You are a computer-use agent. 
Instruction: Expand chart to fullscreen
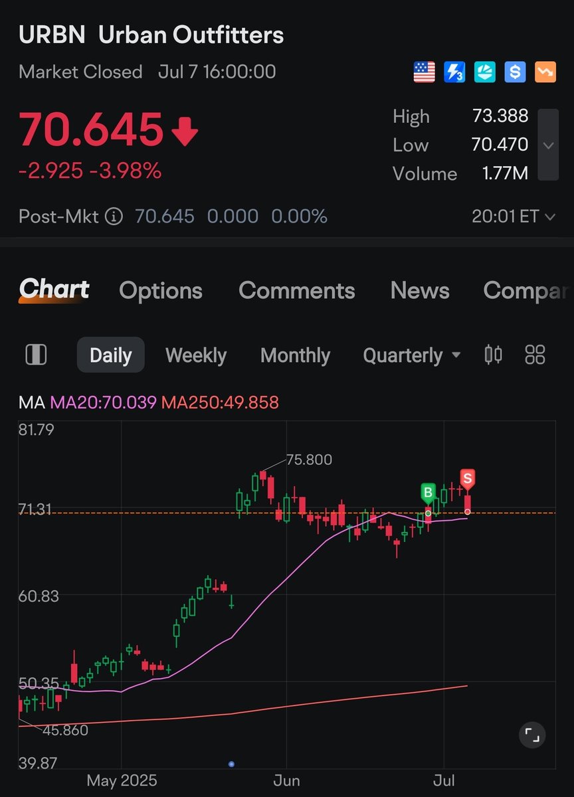[531, 735]
